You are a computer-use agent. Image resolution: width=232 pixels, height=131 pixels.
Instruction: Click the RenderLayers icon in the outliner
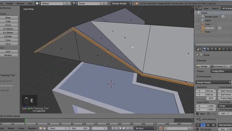203,17
